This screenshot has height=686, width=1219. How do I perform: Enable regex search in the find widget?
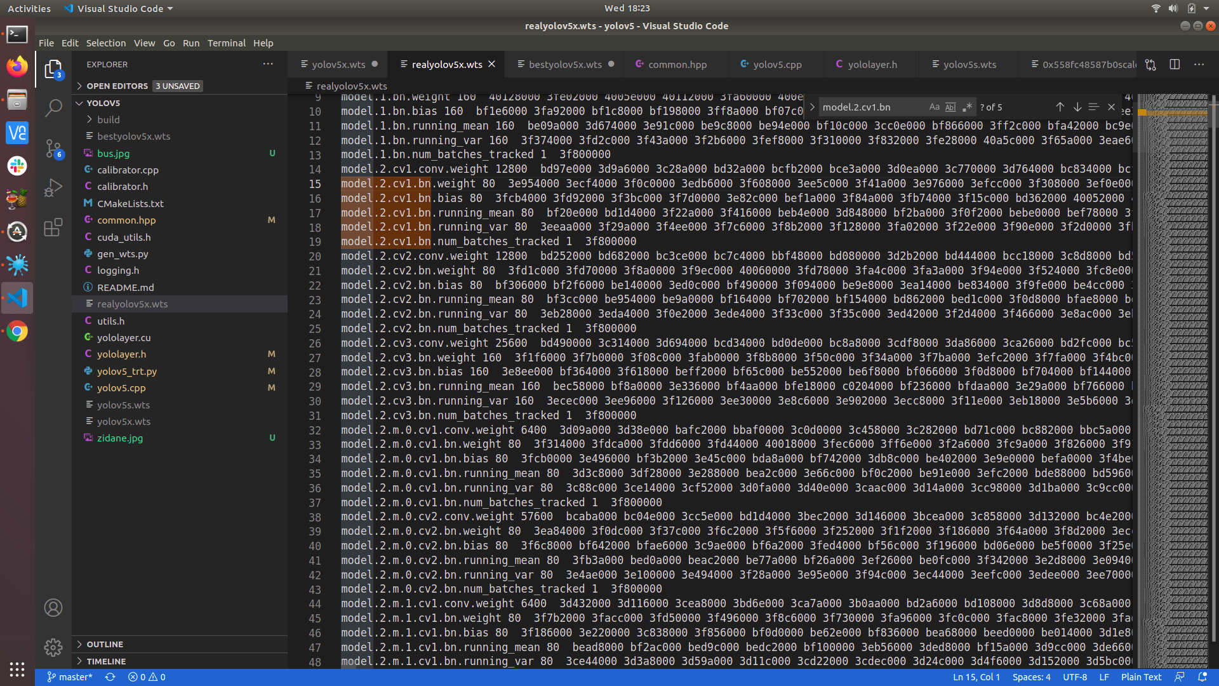[x=967, y=107]
